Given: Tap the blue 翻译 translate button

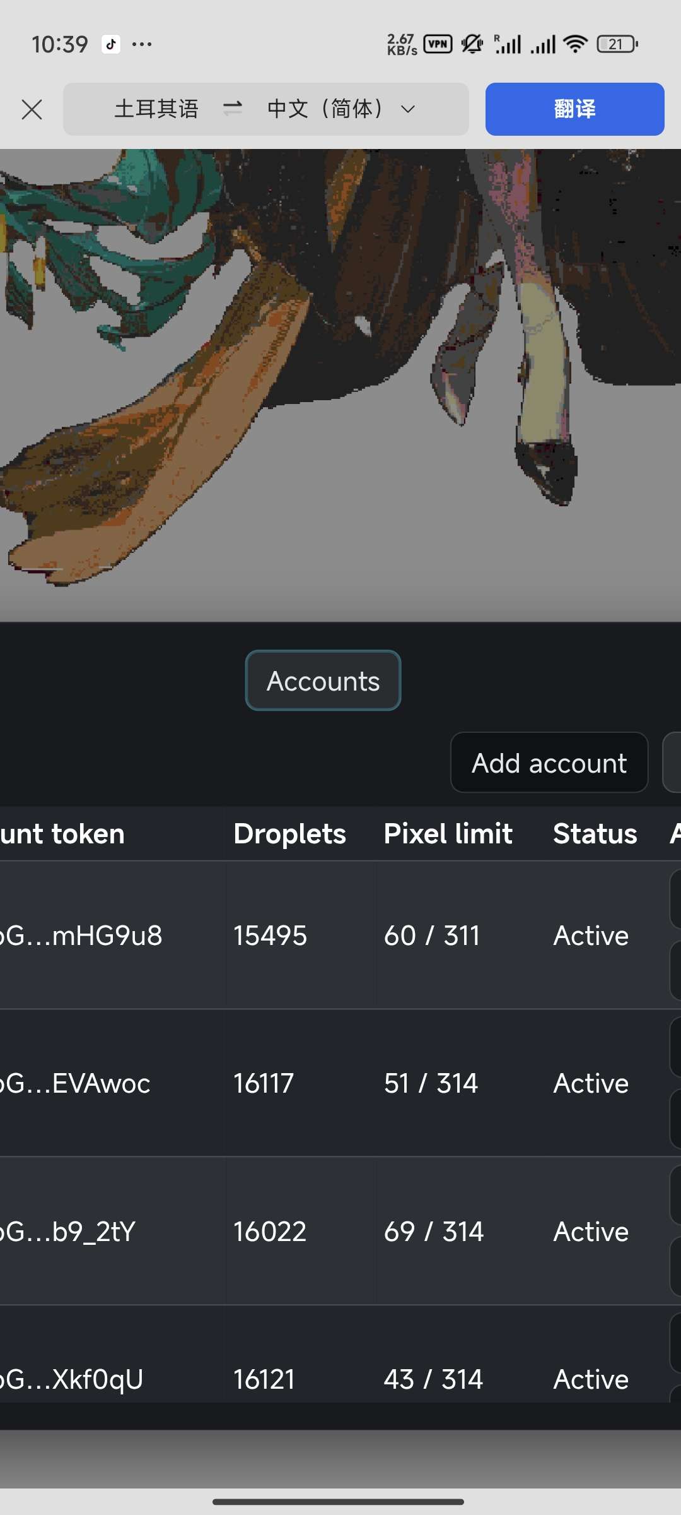Looking at the screenshot, I should (574, 109).
